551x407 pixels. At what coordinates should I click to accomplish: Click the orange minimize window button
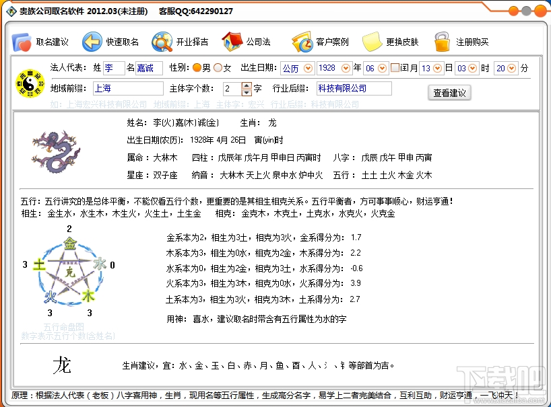pos(513,11)
